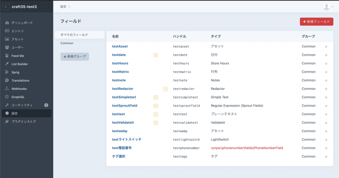Open ユーティリティ in the sidebar
Viewport: 339px width, 178px height.
(x=22, y=105)
